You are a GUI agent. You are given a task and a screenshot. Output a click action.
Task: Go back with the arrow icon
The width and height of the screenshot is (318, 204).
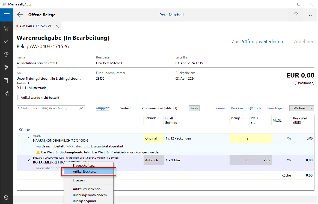point(20,15)
